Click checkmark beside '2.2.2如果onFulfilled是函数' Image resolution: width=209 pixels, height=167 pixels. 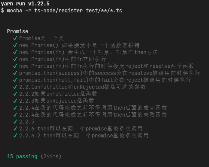pyautogui.click(x=15, y=94)
